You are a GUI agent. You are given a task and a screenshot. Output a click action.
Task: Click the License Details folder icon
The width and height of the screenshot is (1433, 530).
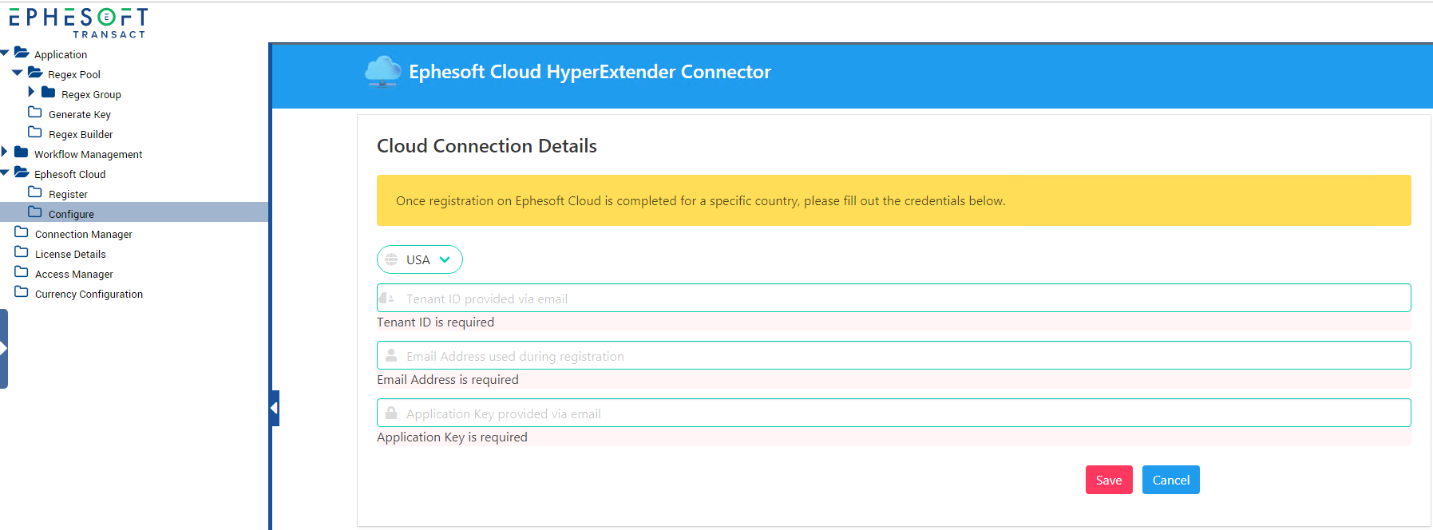tap(22, 252)
